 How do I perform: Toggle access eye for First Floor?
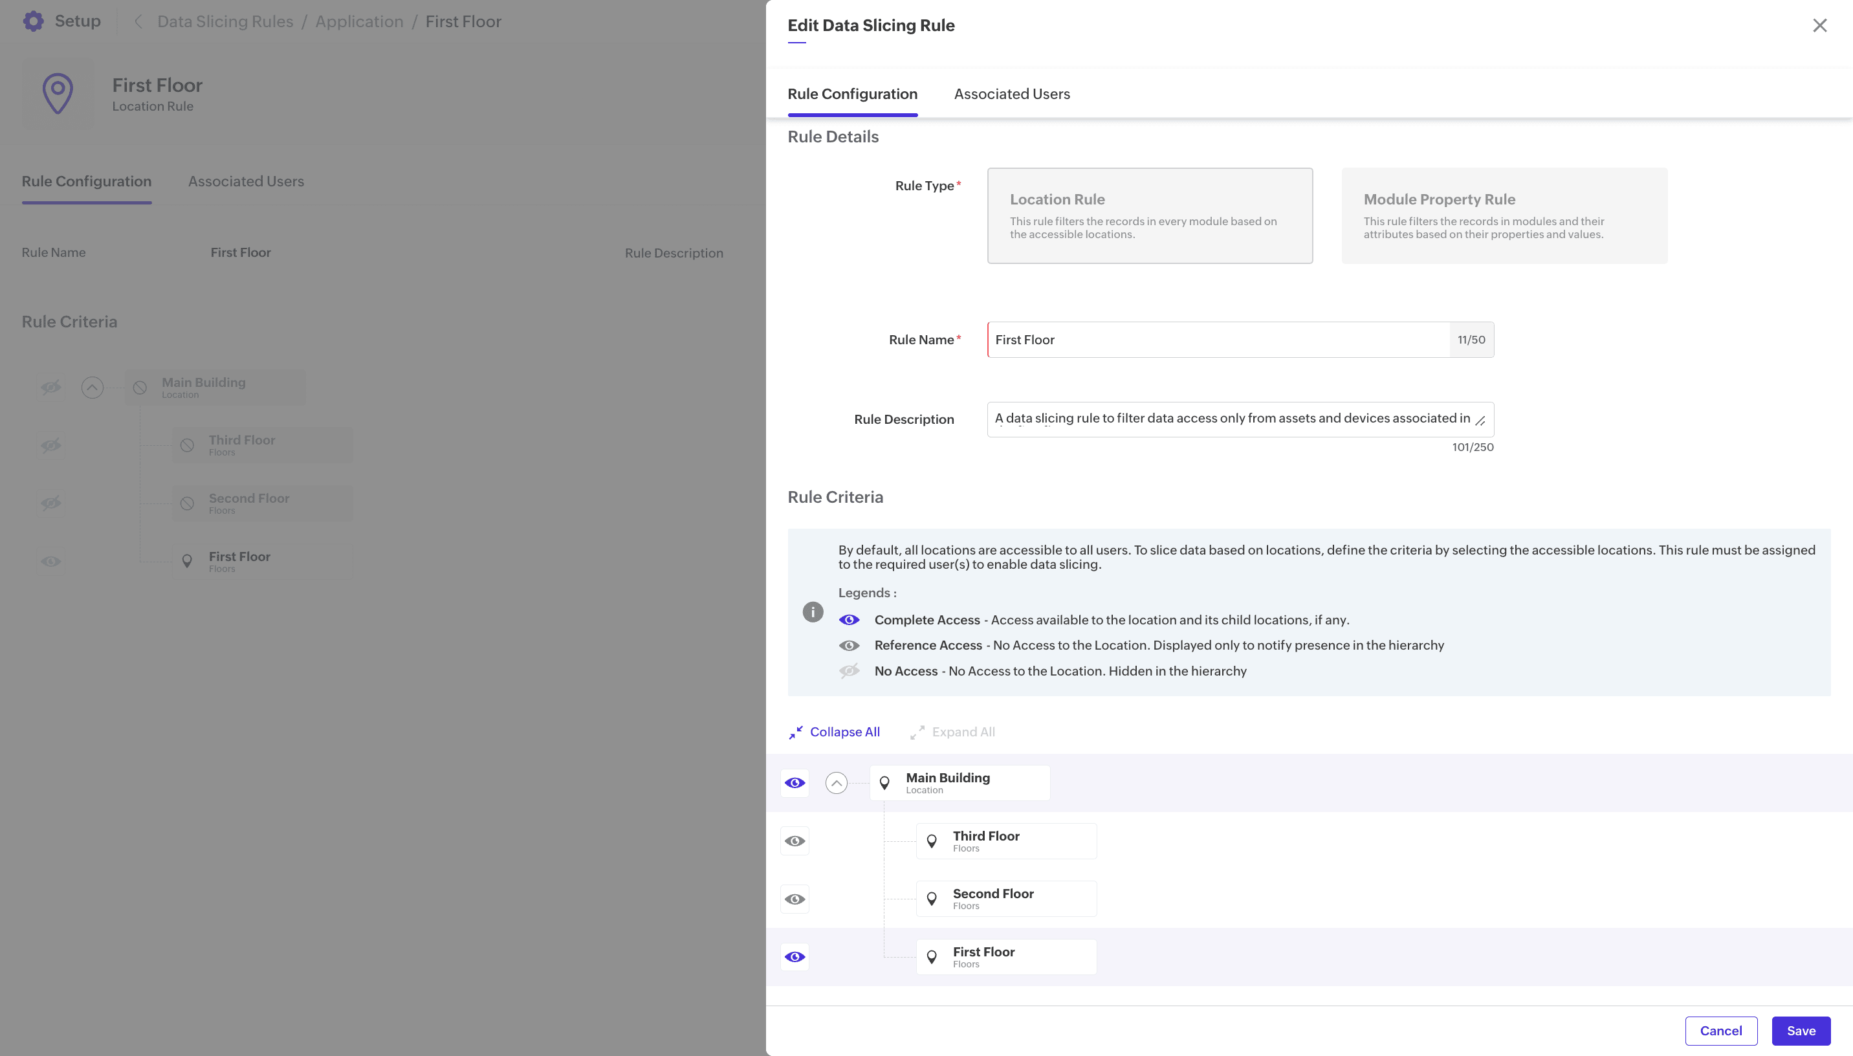[795, 958]
